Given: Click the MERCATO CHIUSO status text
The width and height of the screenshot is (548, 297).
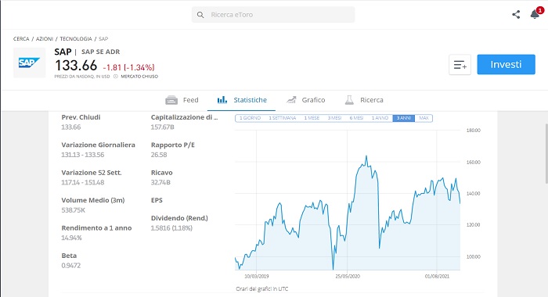Looking at the screenshot, I should pos(139,77).
